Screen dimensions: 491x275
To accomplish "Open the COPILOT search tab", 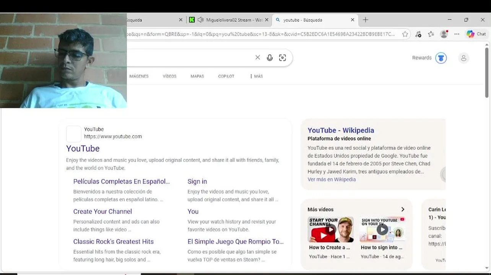I will (x=226, y=76).
